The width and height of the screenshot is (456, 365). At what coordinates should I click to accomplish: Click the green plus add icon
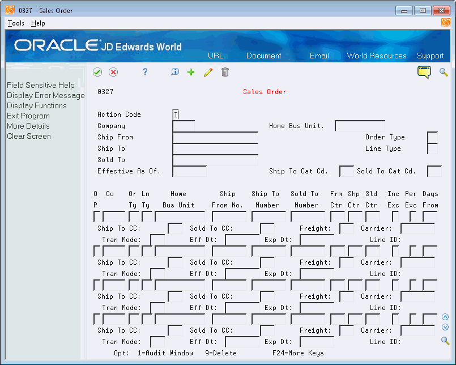(x=191, y=72)
